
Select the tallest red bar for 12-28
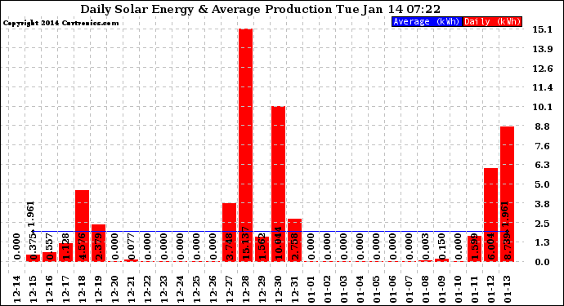pyautogui.click(x=246, y=145)
